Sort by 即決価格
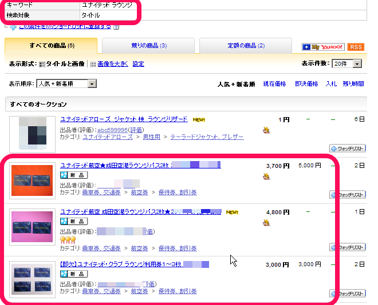 pos(306,84)
